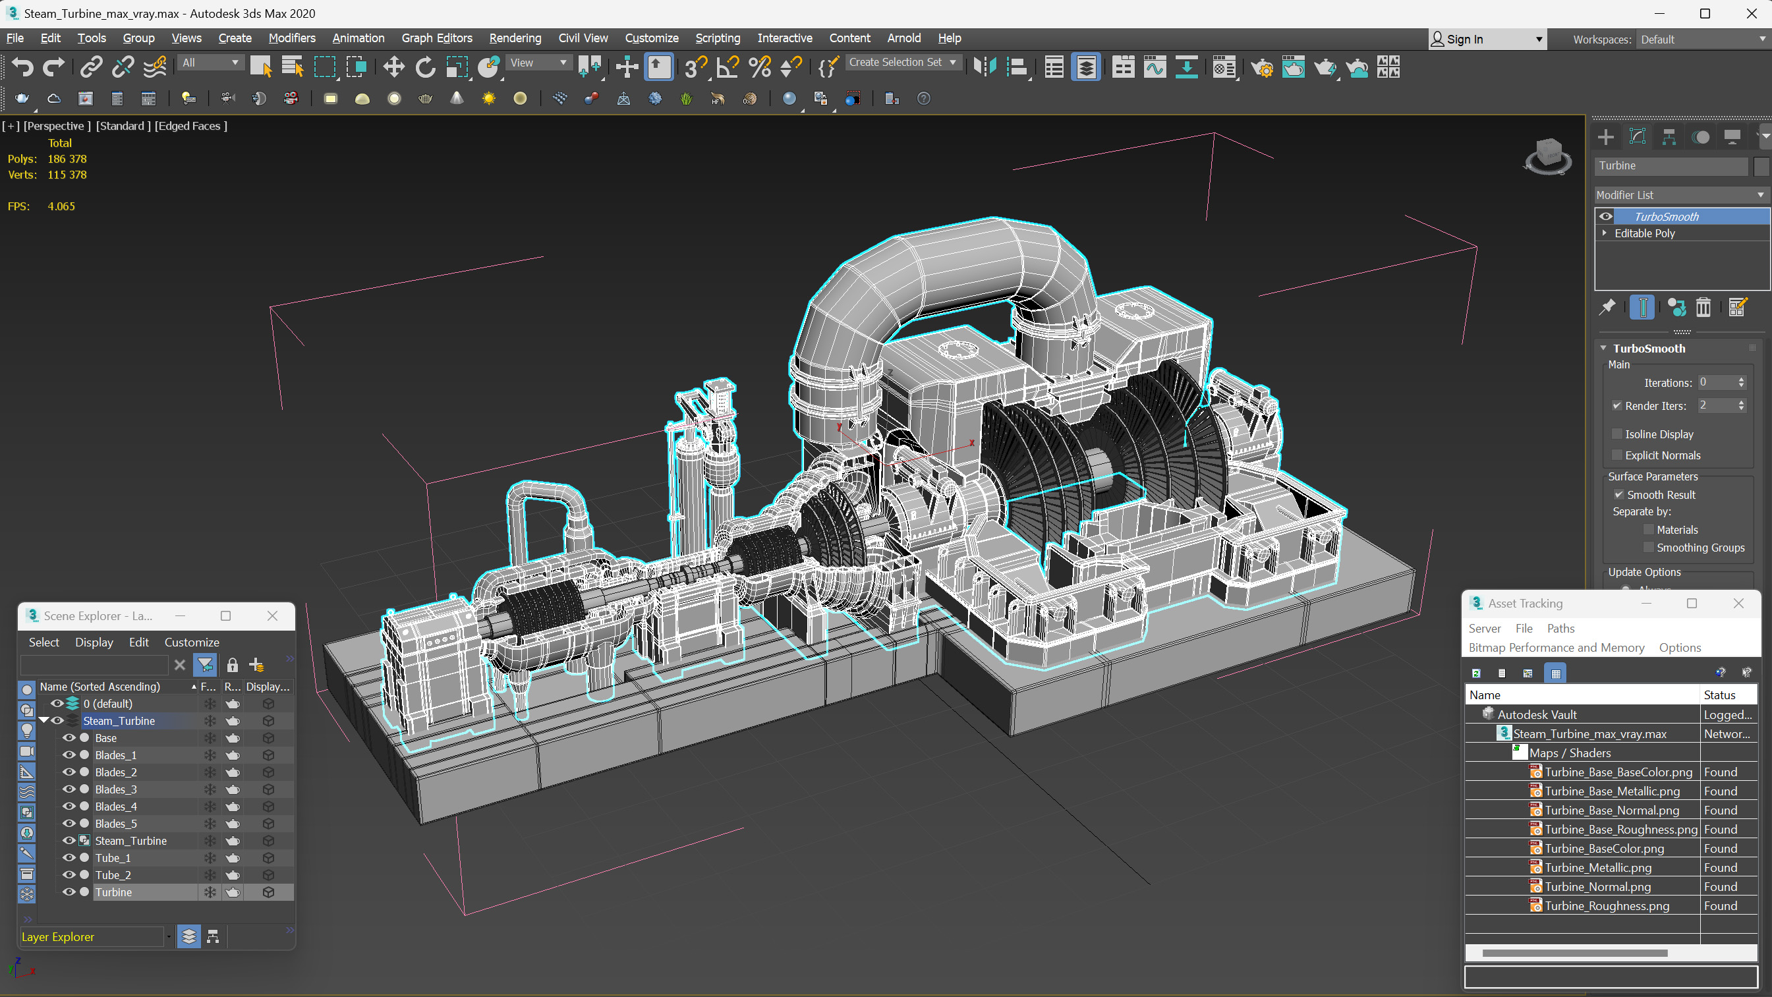Click the Mirror tool icon
1772x997 pixels.
(985, 67)
